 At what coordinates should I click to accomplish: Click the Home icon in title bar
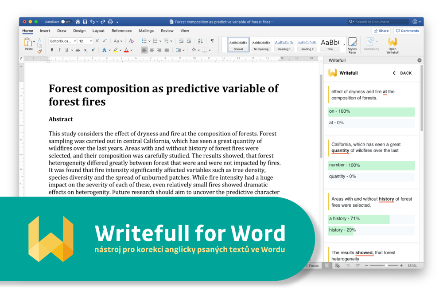coord(78,21)
